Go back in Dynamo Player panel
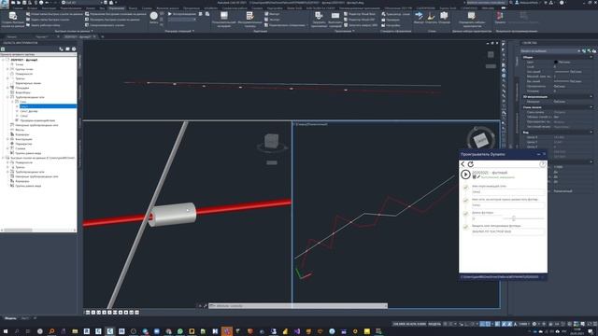The image size is (598, 336). pyautogui.click(x=463, y=164)
